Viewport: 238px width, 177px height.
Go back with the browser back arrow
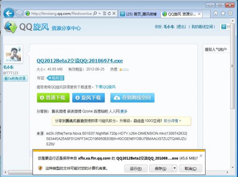pos(9,13)
